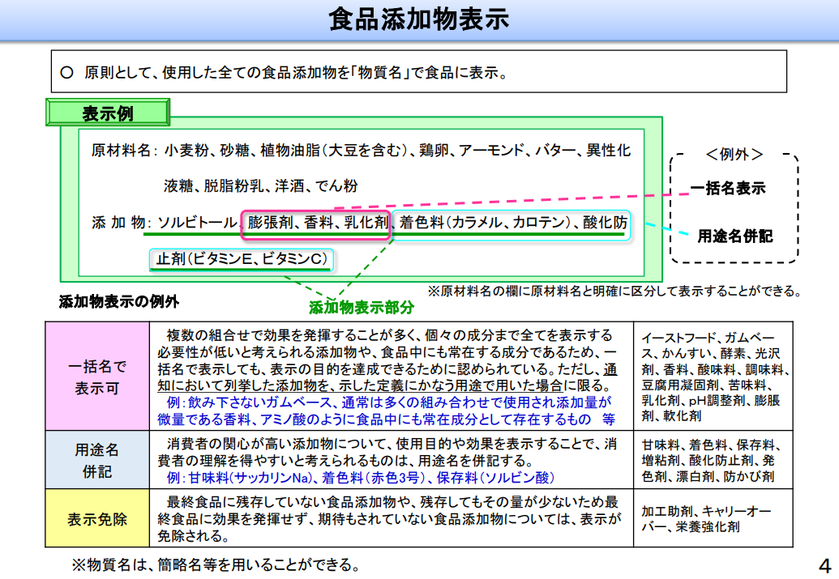839x579 pixels.
Task: Click the slide title 食品添加物表示
Action: pyautogui.click(x=419, y=19)
